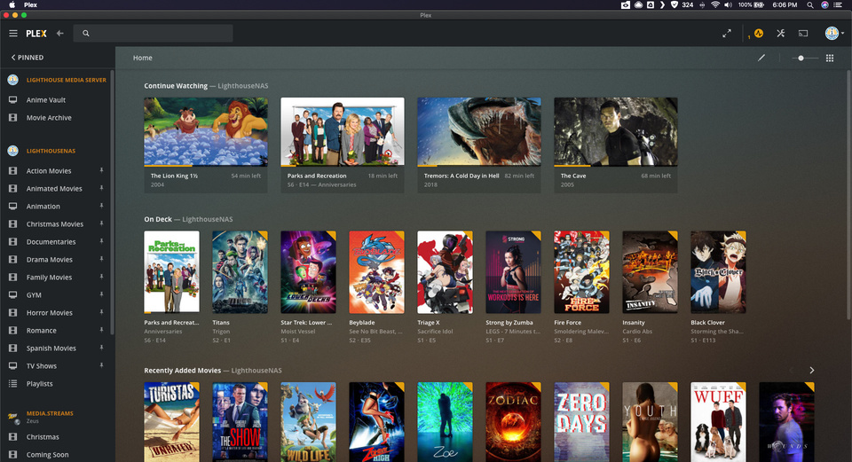Image resolution: width=852 pixels, height=462 pixels.
Task: Unpin the Documentaries library
Action: [x=101, y=241]
